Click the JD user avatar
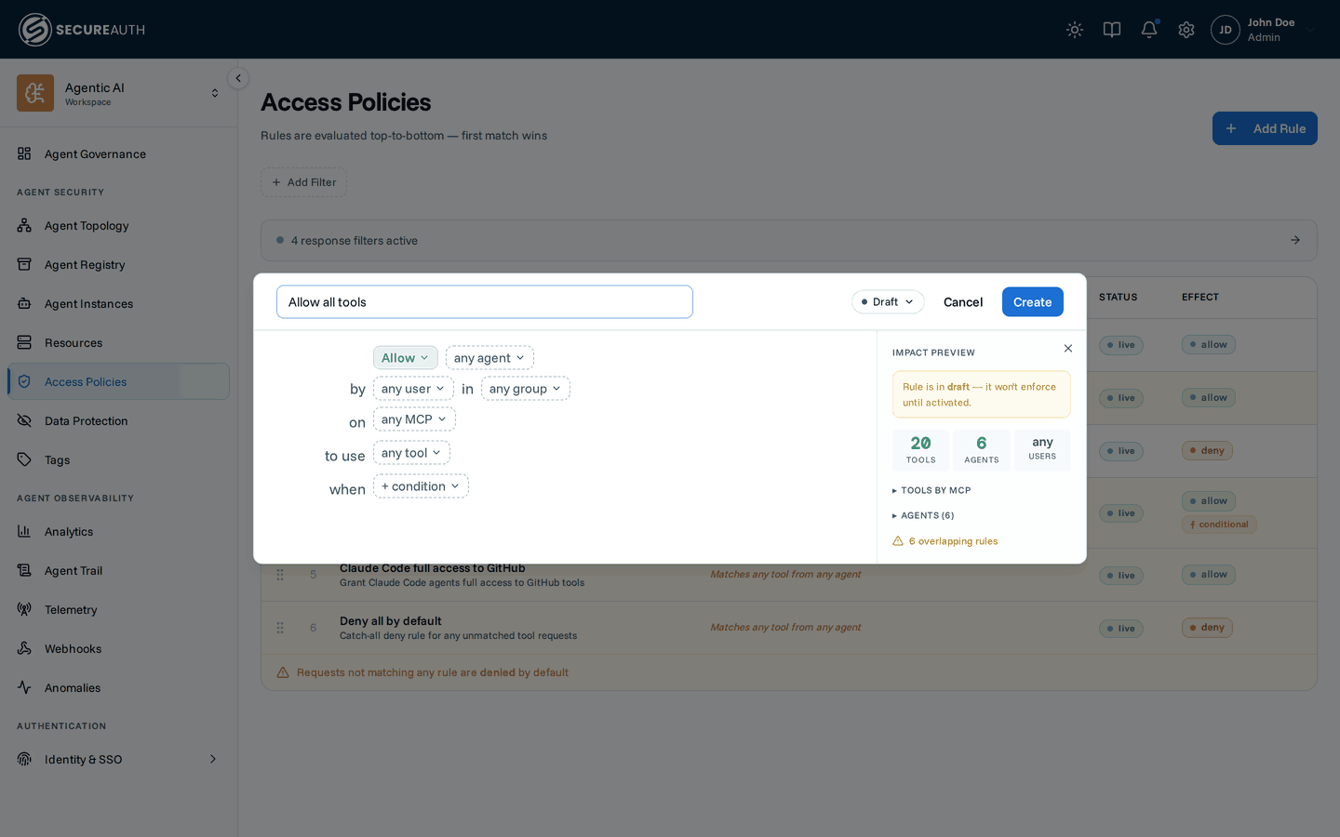 coord(1226,30)
